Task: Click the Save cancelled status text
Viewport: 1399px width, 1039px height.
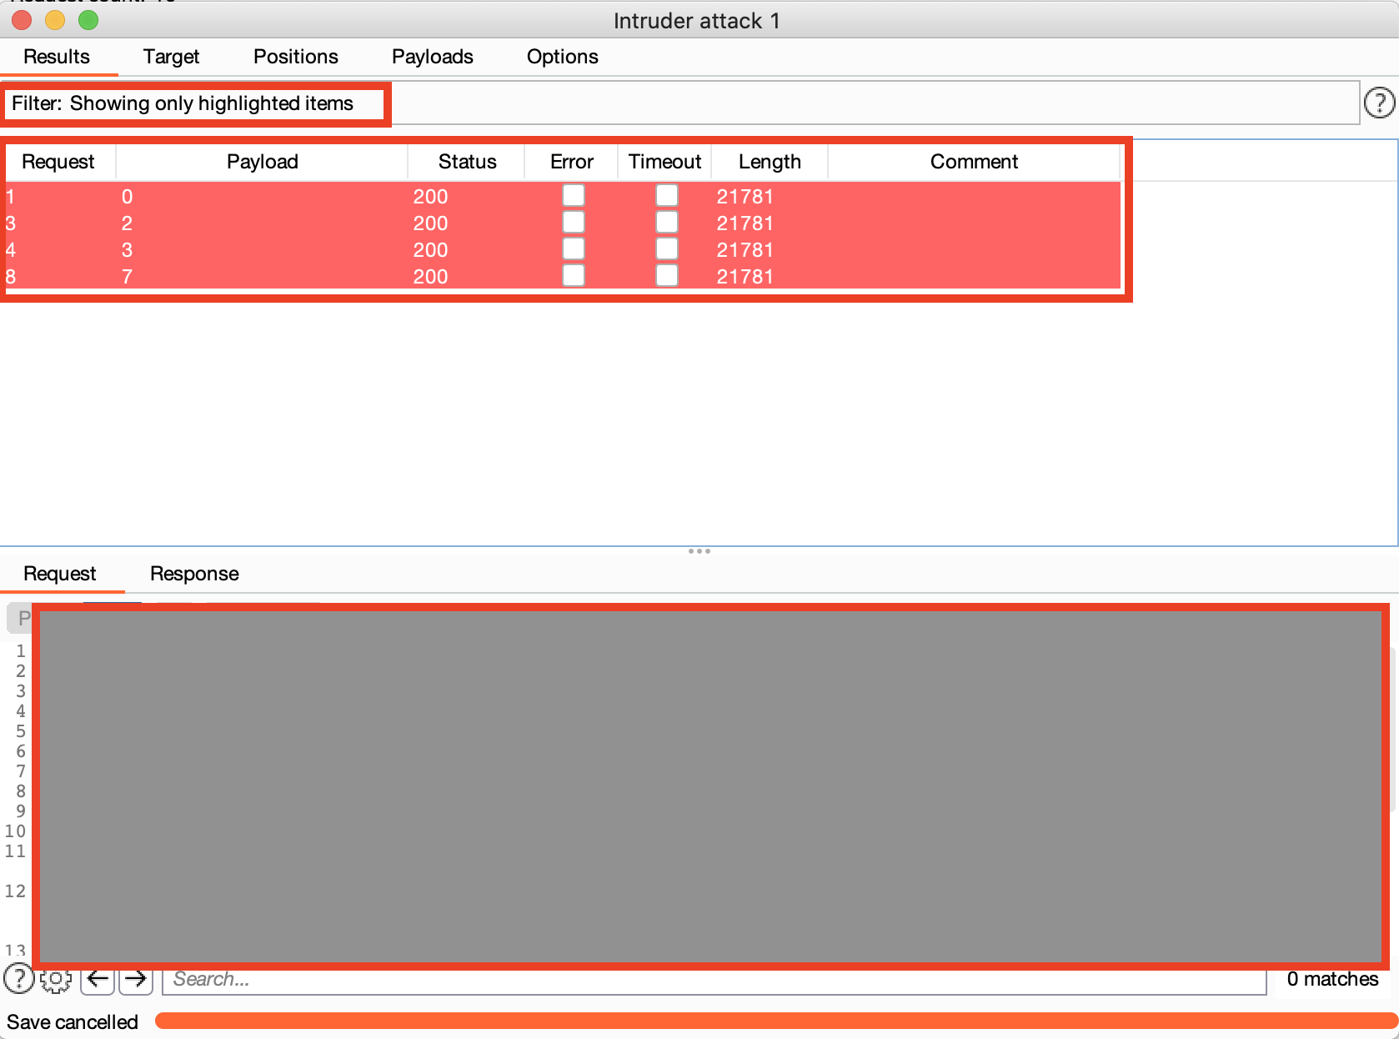Action: coord(73,1022)
